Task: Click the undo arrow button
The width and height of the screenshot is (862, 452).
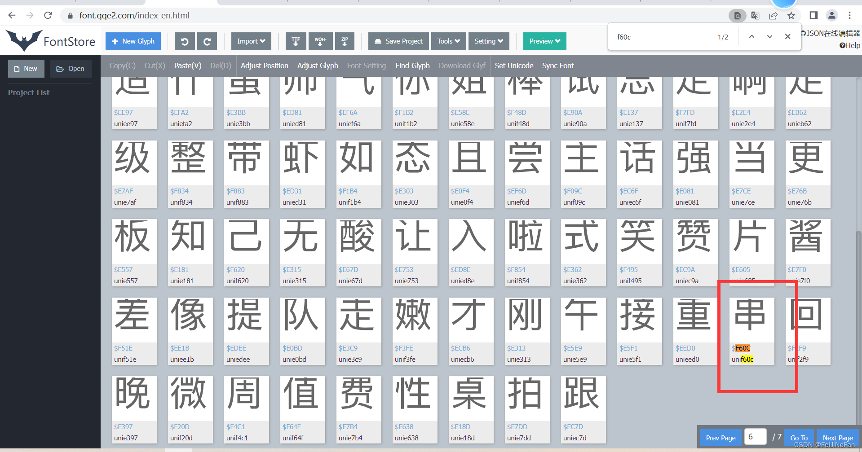Action: coord(184,41)
